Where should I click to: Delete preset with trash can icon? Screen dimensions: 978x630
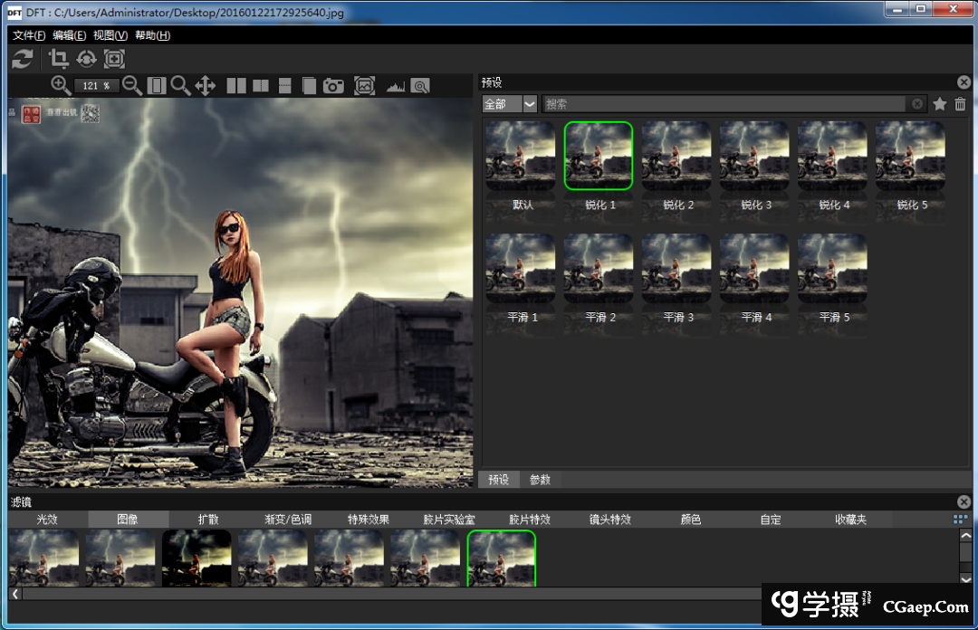[960, 104]
